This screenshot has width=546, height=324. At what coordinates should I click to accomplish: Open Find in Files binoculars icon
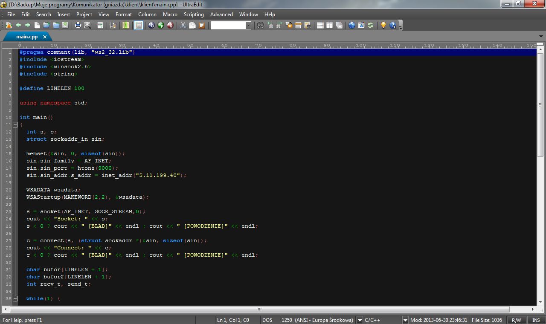click(308, 25)
